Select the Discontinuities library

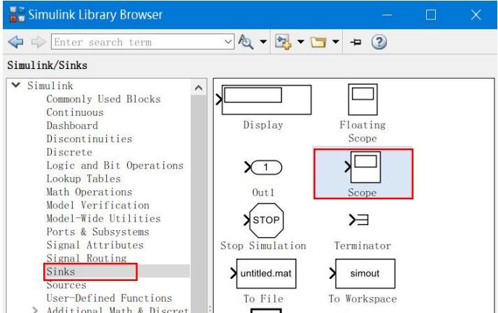(x=89, y=139)
